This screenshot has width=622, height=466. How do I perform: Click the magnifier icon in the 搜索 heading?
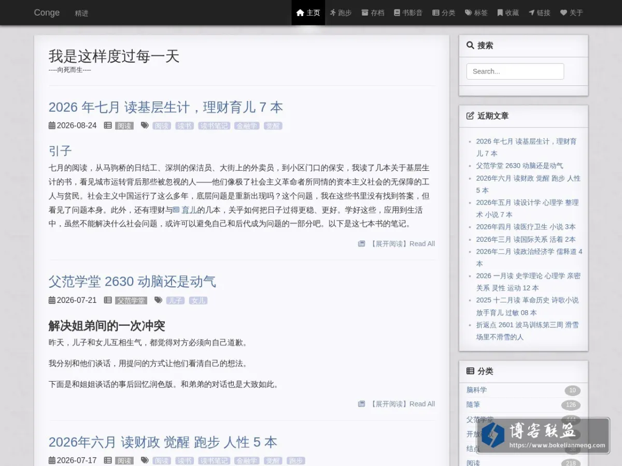click(470, 45)
